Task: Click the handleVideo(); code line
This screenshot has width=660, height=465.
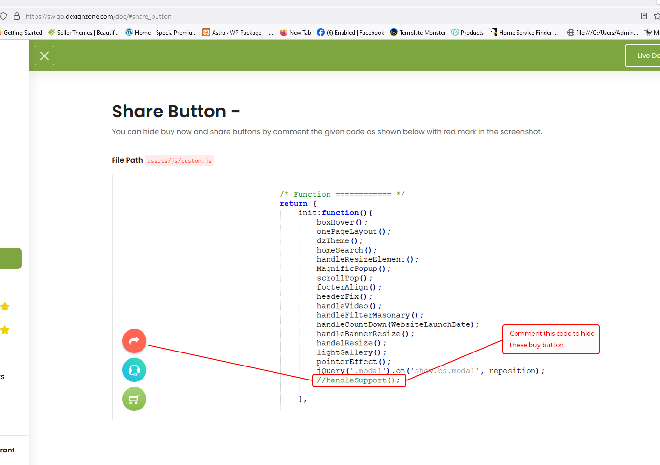Action: point(349,306)
